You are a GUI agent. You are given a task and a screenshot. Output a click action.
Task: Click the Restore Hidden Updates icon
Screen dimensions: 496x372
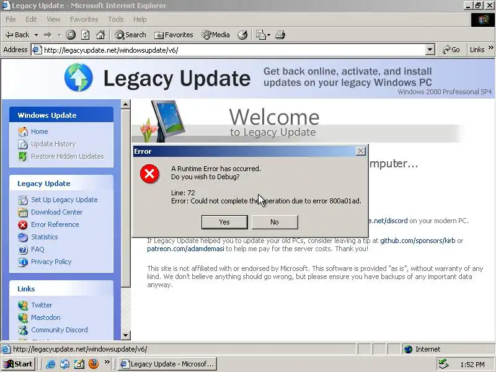(x=23, y=157)
